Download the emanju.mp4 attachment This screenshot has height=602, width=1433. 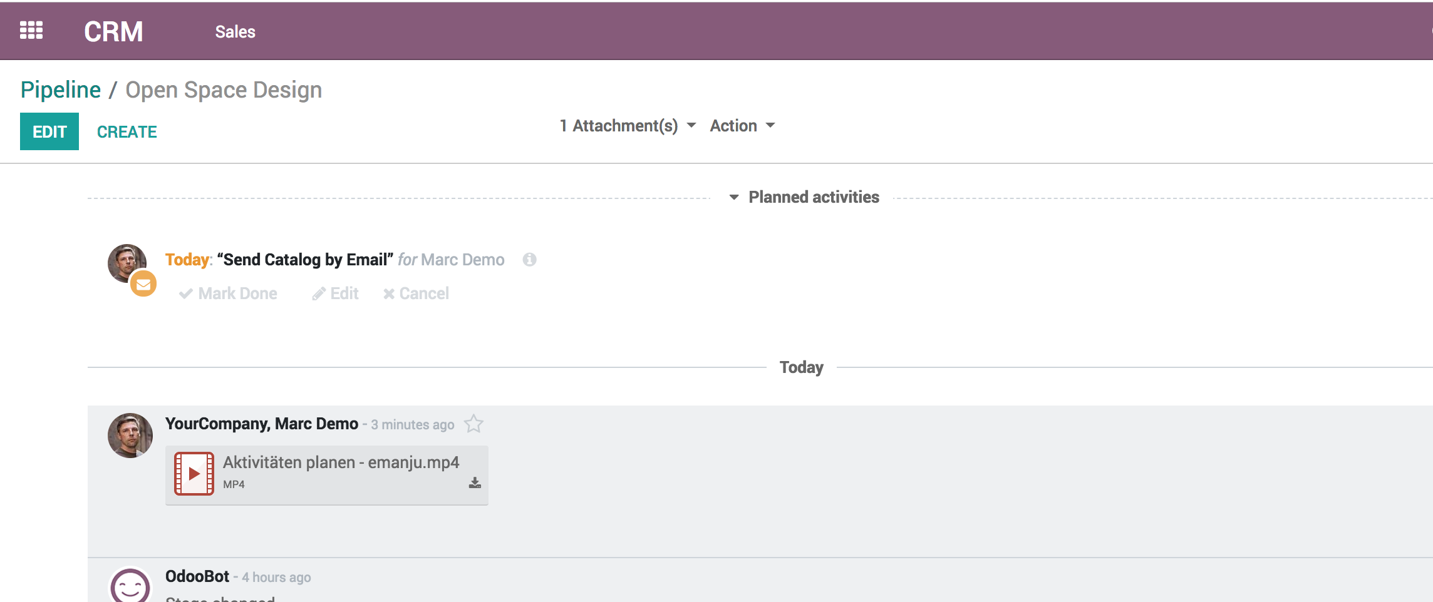click(474, 482)
